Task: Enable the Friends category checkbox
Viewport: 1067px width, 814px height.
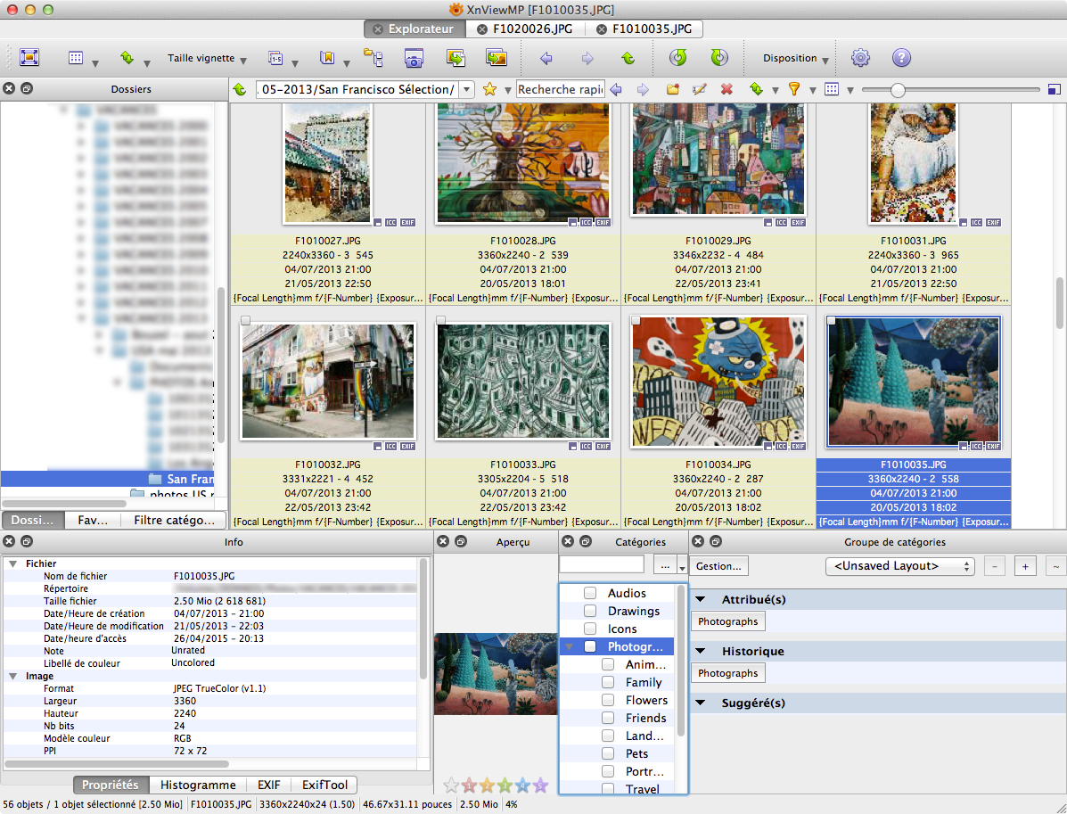Action: (608, 718)
